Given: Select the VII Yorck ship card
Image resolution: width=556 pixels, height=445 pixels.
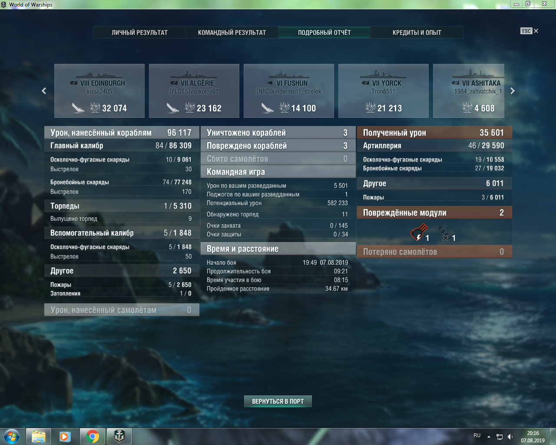Looking at the screenshot, I should coord(384,91).
